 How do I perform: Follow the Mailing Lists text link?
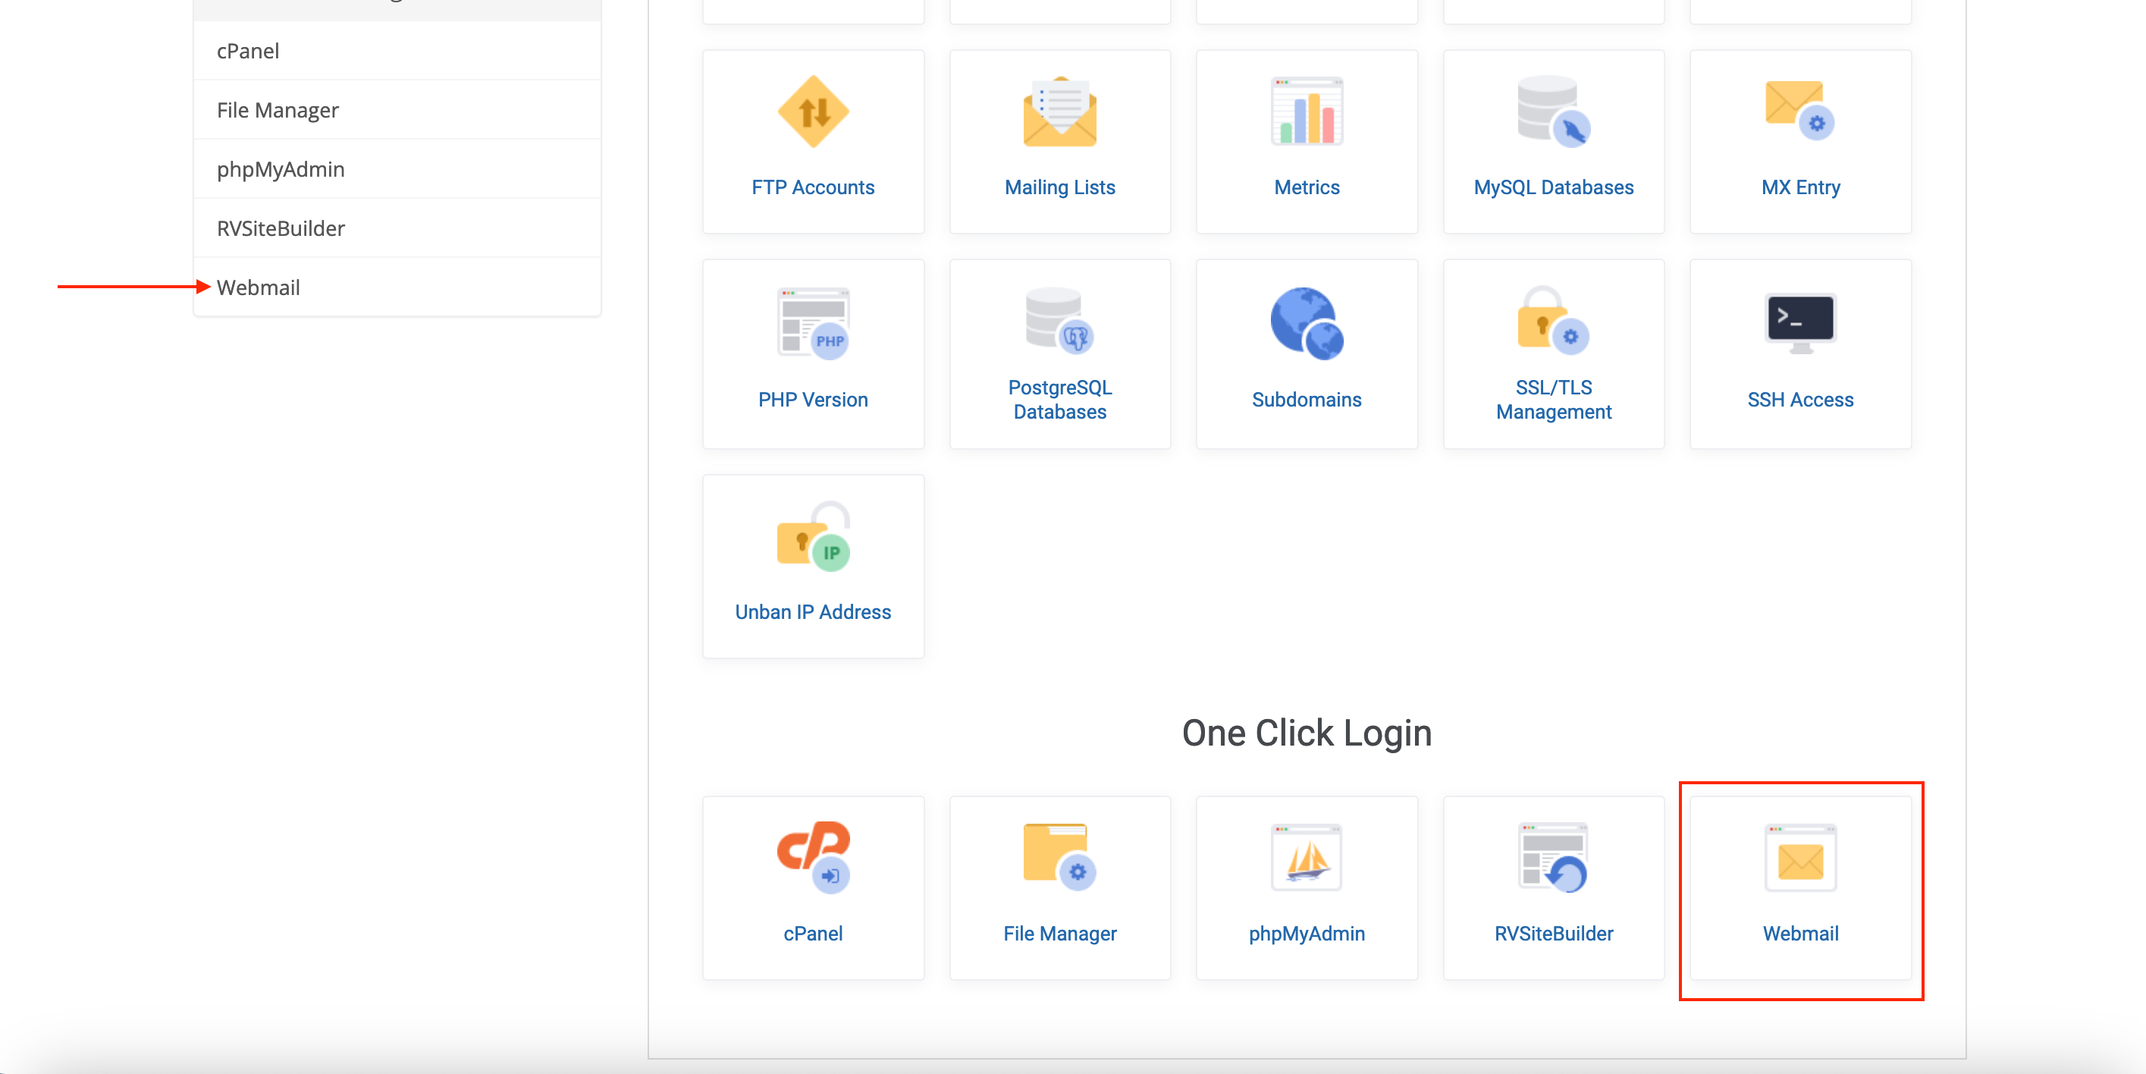pos(1059,187)
